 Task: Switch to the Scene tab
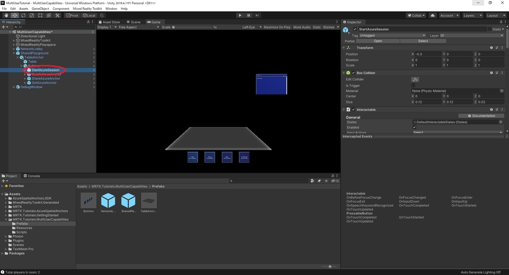tap(133, 22)
